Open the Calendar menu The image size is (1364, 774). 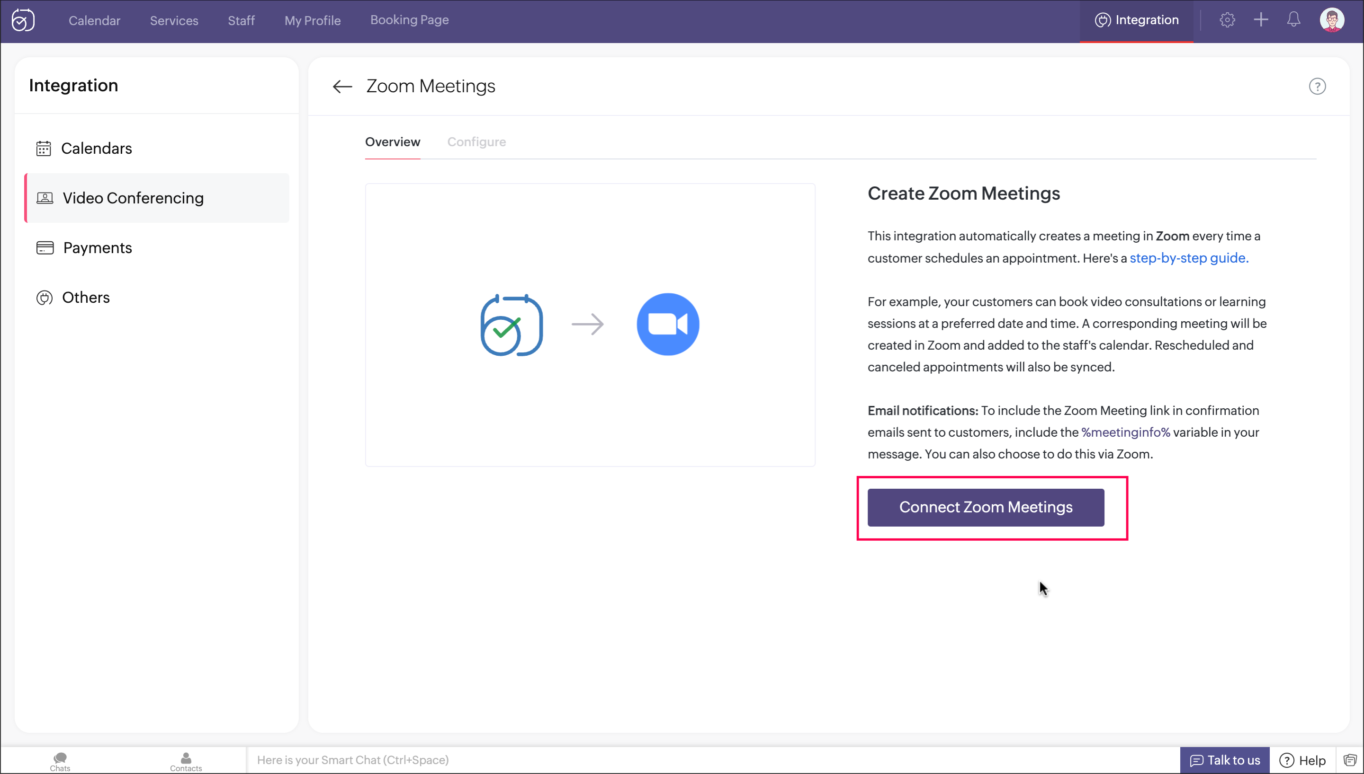click(94, 20)
